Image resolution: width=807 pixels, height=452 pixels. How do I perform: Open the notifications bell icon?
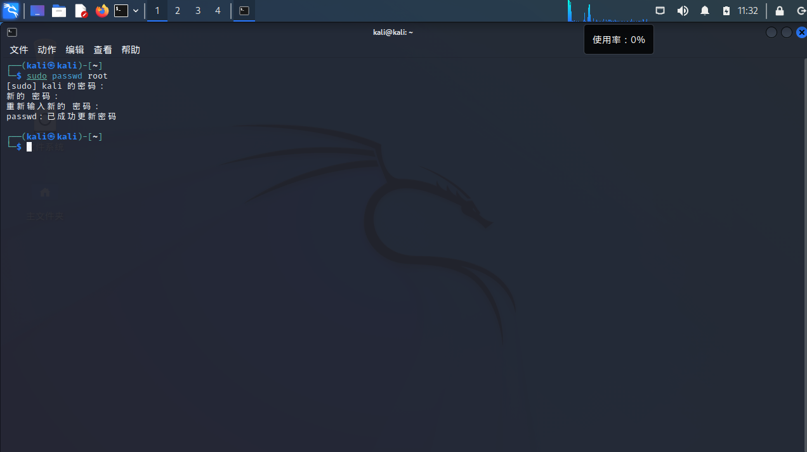click(x=705, y=11)
